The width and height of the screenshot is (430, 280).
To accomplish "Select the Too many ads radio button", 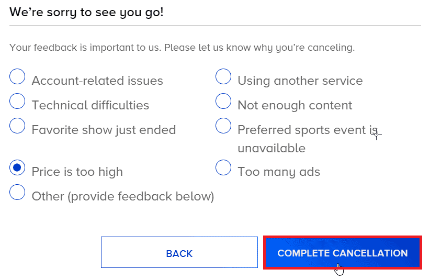I will (223, 167).
